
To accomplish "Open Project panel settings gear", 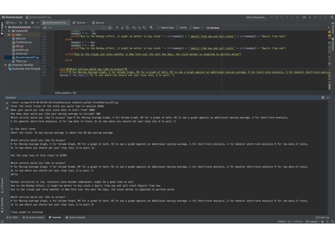I will click(32, 23).
